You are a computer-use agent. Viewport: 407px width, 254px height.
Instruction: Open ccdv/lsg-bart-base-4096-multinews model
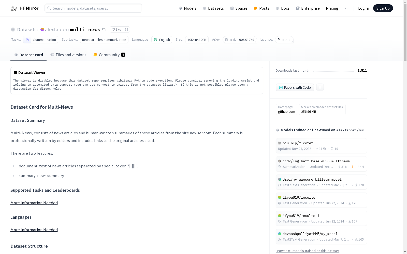point(321,164)
